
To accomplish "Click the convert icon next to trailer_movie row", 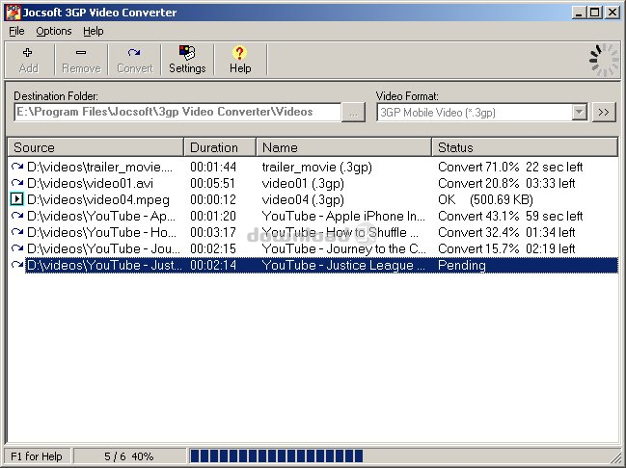I will click(16, 167).
